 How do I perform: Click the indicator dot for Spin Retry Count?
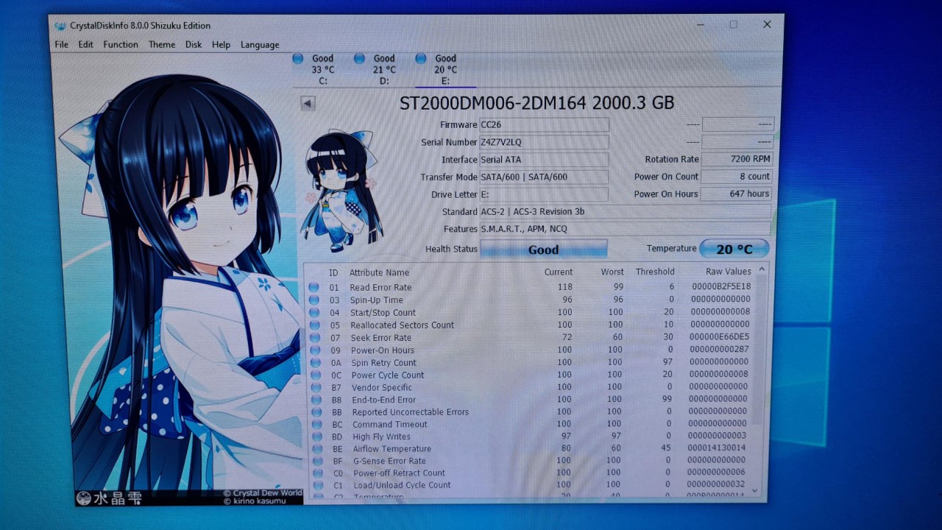[316, 362]
